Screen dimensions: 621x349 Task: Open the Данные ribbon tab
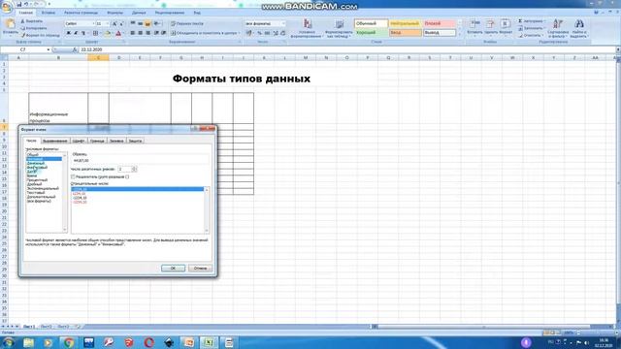pos(139,13)
